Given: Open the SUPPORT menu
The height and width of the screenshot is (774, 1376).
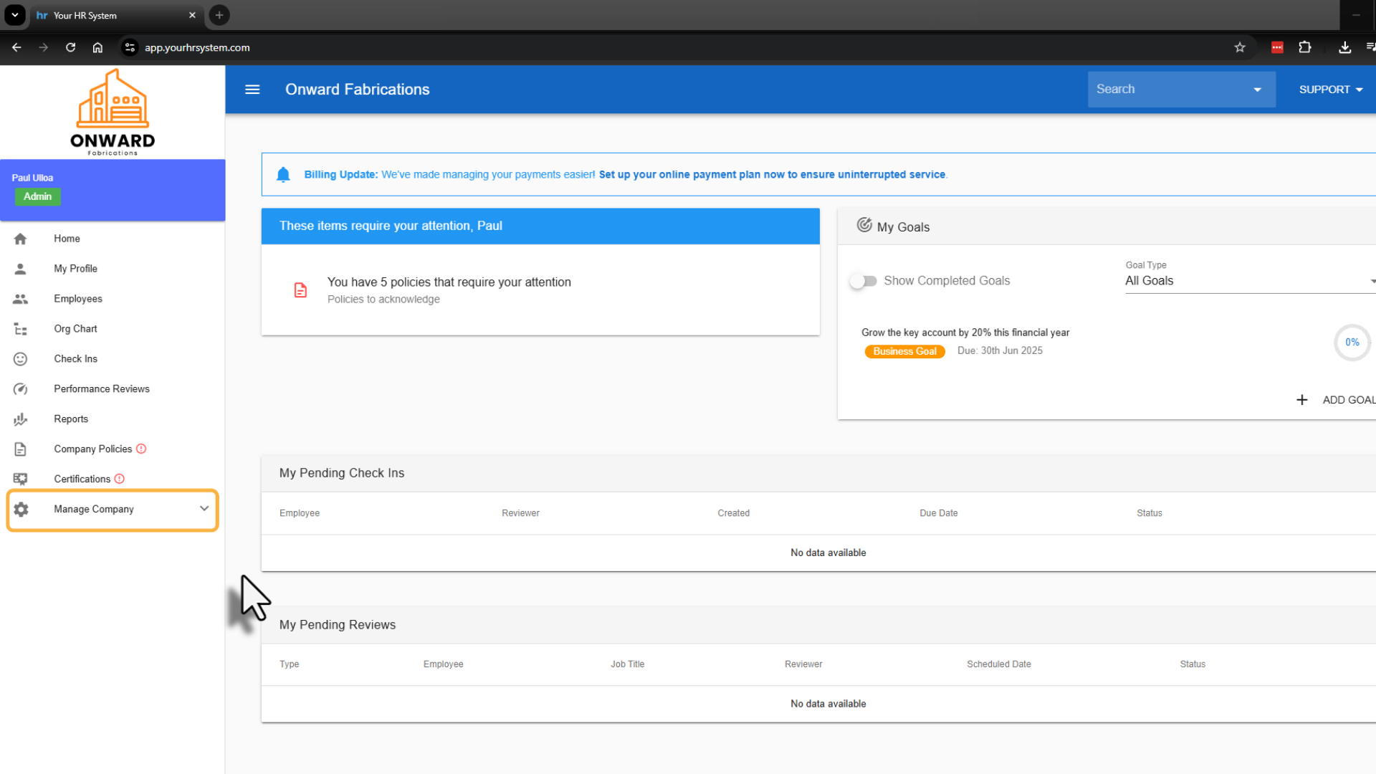Looking at the screenshot, I should [x=1330, y=90].
